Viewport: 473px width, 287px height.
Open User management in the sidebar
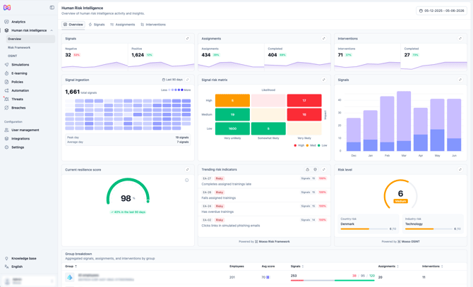click(x=25, y=130)
